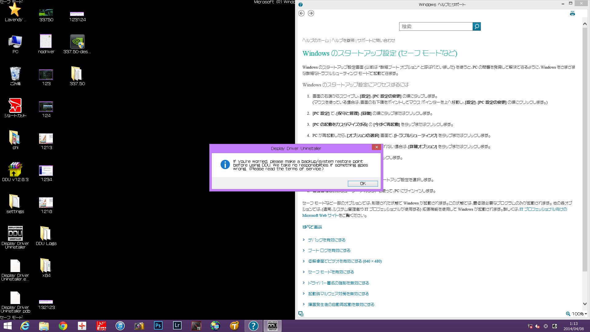This screenshot has height=332, width=590.
Task: Select the 33750 thumbnail on desktop
Action: (x=46, y=15)
